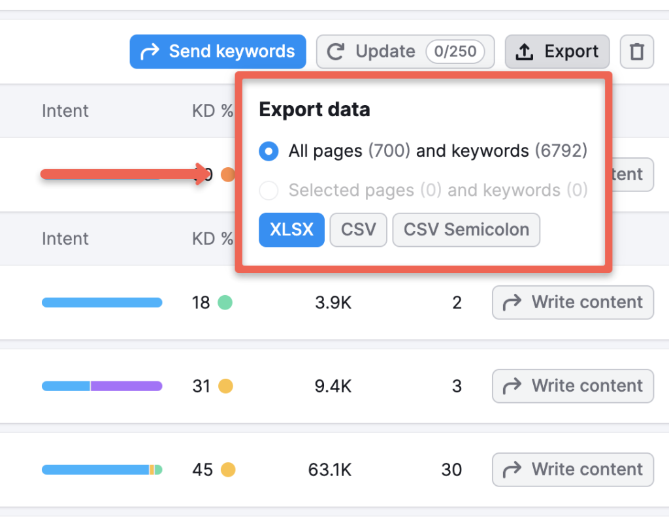Sort by the KD % column header
Screen dimensions: 669x525
pos(212,110)
